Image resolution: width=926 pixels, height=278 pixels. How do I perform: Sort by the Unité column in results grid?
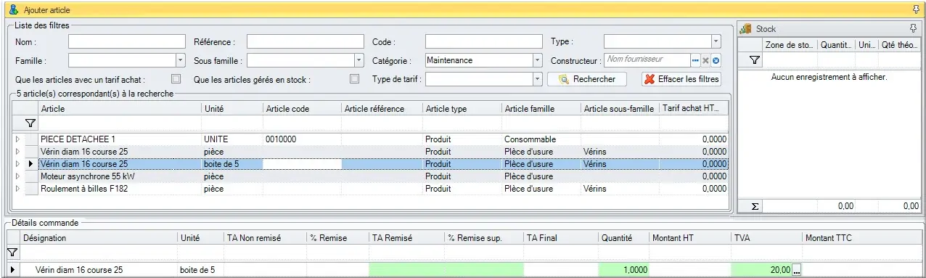pos(232,109)
